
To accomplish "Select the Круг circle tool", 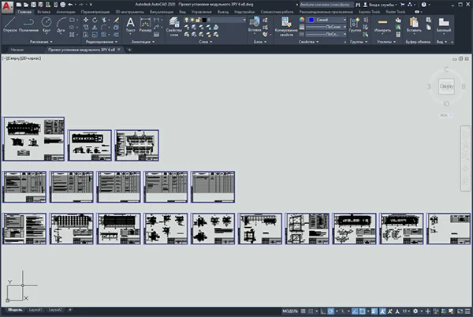I will coord(47,24).
